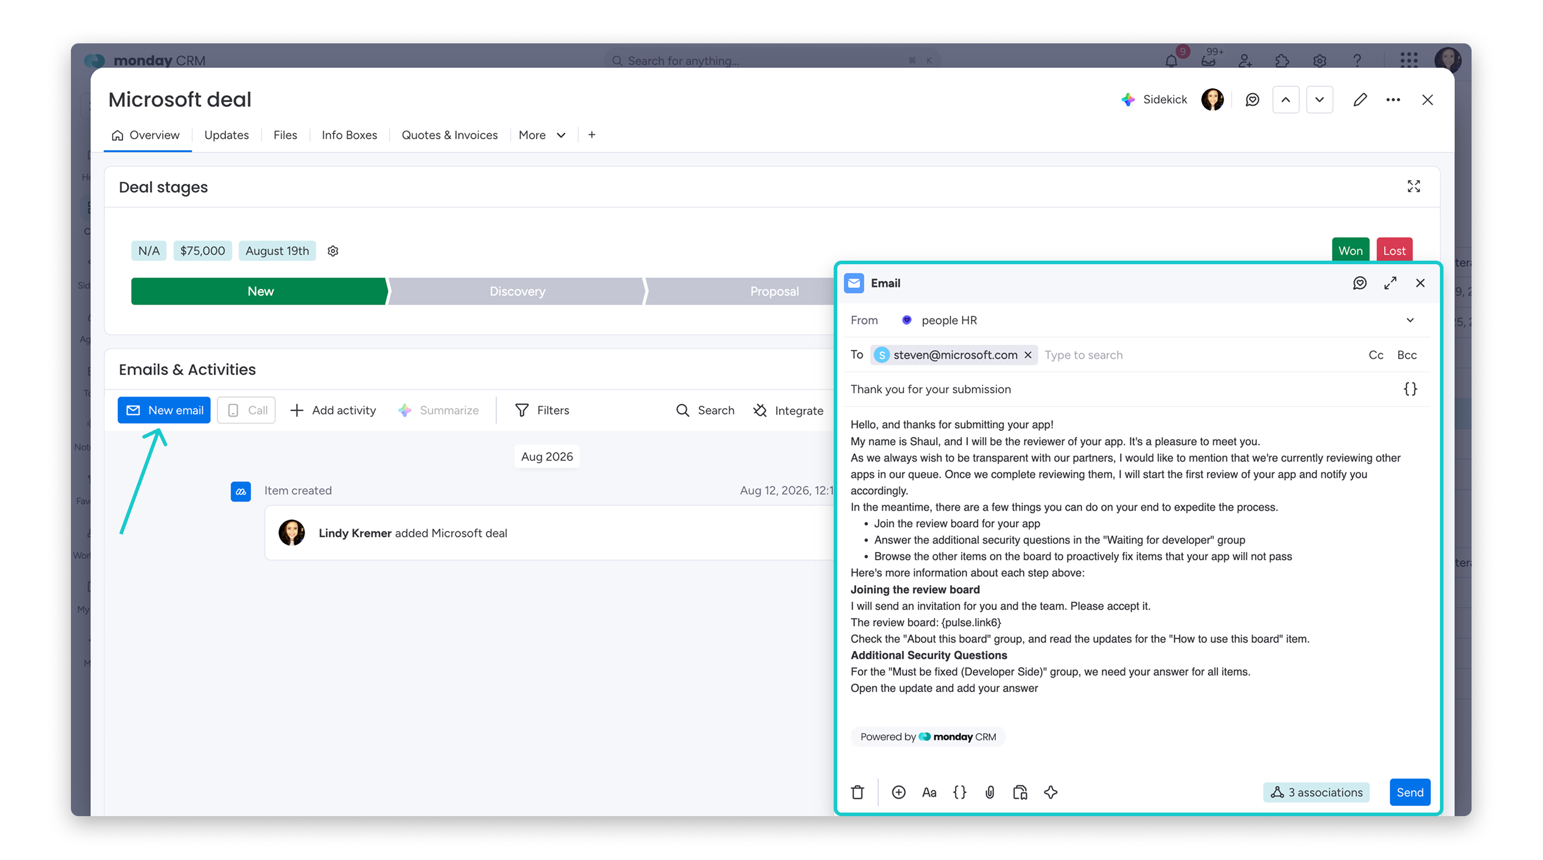
Task: Open the three-dot more options menu
Action: [x=1392, y=99]
